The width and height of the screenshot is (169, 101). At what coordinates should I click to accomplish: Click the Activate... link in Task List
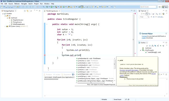pyautogui.click(x=161, y=17)
